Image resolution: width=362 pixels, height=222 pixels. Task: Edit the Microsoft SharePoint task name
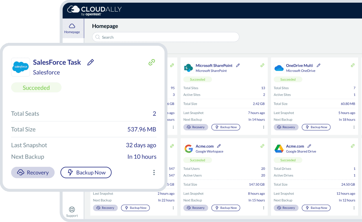tap(238, 65)
